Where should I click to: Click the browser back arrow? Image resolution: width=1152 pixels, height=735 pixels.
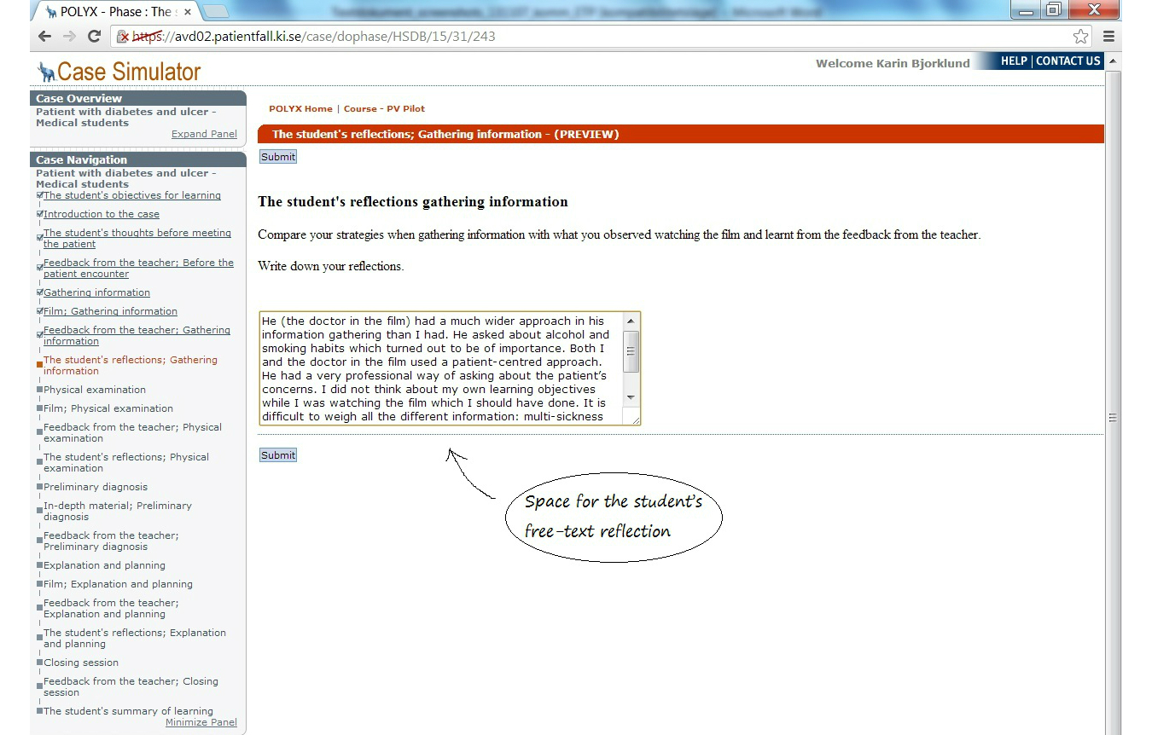tap(44, 37)
